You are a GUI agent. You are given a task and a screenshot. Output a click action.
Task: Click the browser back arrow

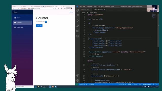coord(13,8)
